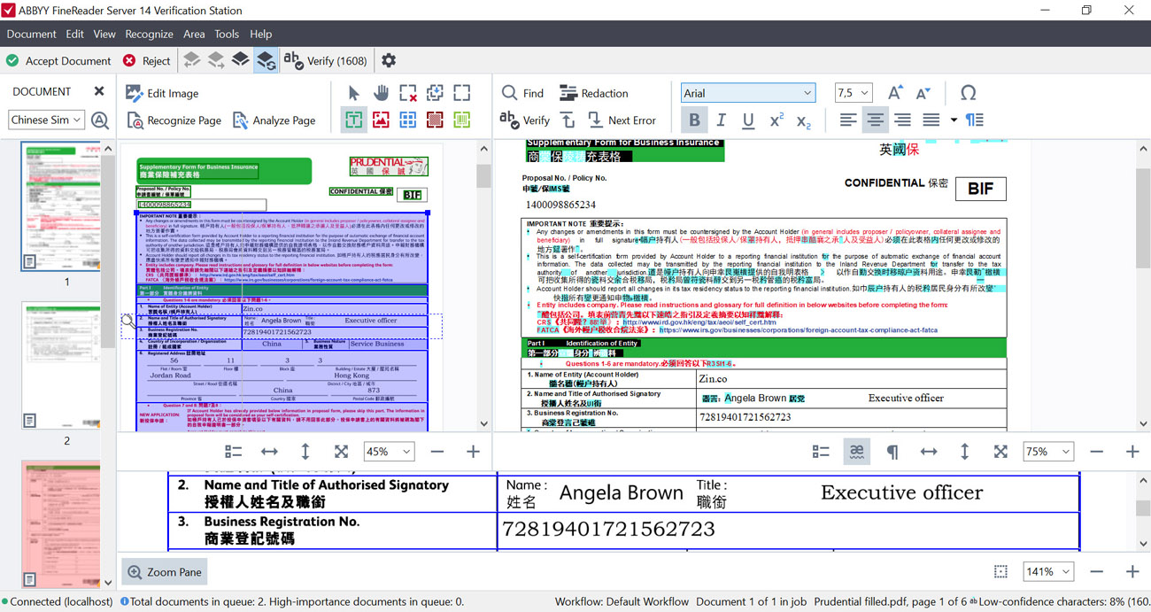
Task: Toggle center alignment
Action: [875, 120]
